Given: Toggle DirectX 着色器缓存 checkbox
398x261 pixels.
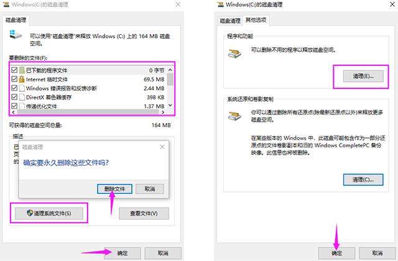Looking at the screenshot, I should (x=14, y=97).
